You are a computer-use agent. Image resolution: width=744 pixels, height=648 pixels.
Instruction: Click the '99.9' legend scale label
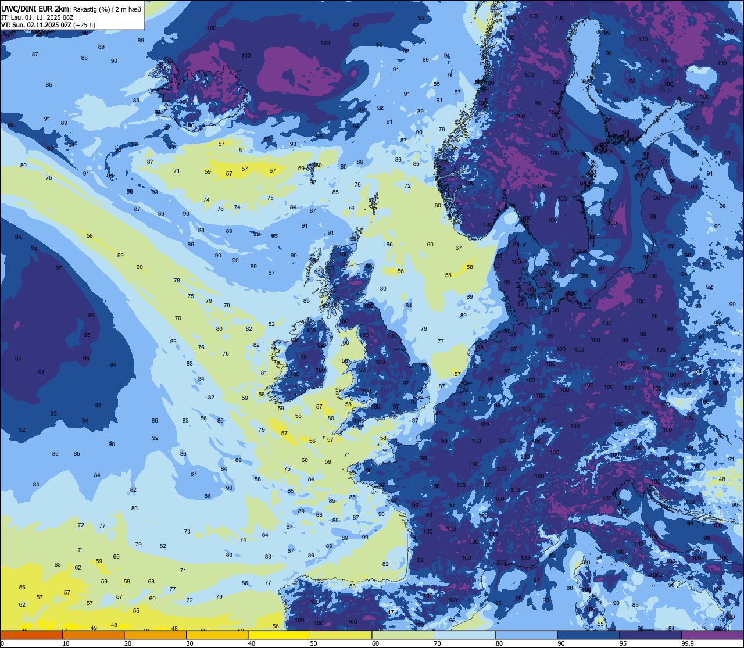(x=688, y=643)
